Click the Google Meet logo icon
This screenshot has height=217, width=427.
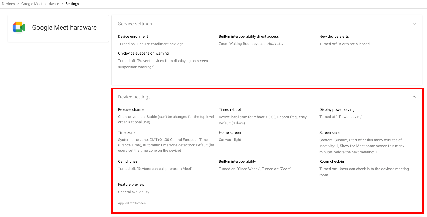(x=19, y=27)
